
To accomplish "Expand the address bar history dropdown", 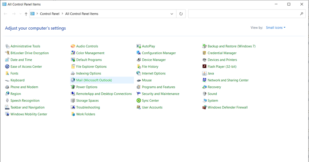I will point(172,14).
